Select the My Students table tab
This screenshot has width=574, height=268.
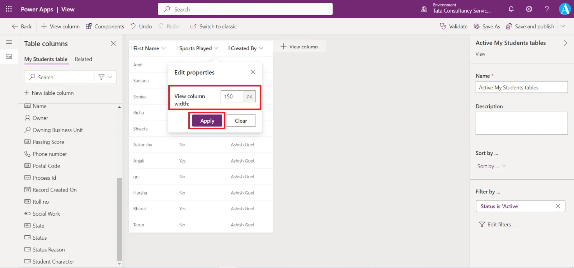46,59
